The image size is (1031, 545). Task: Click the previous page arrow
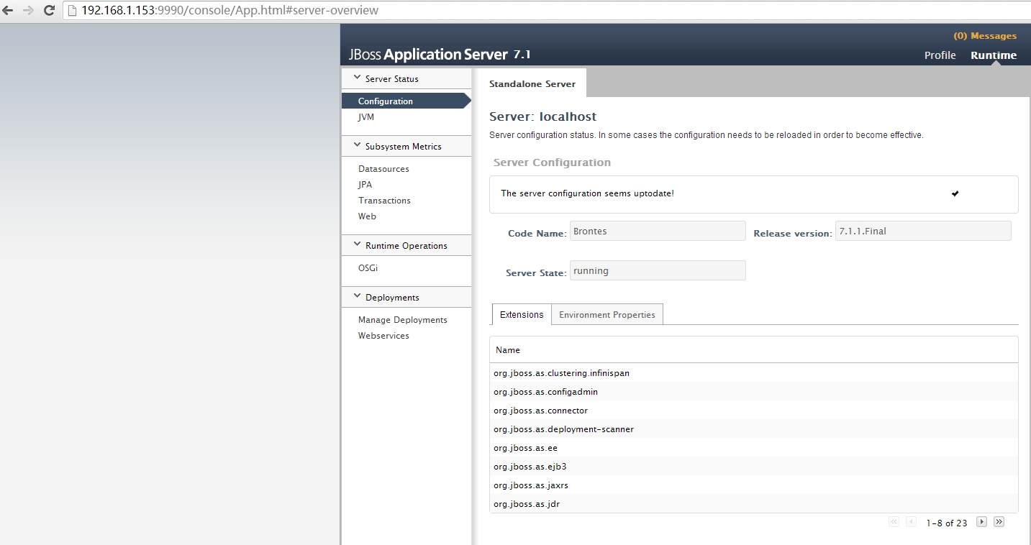point(911,521)
